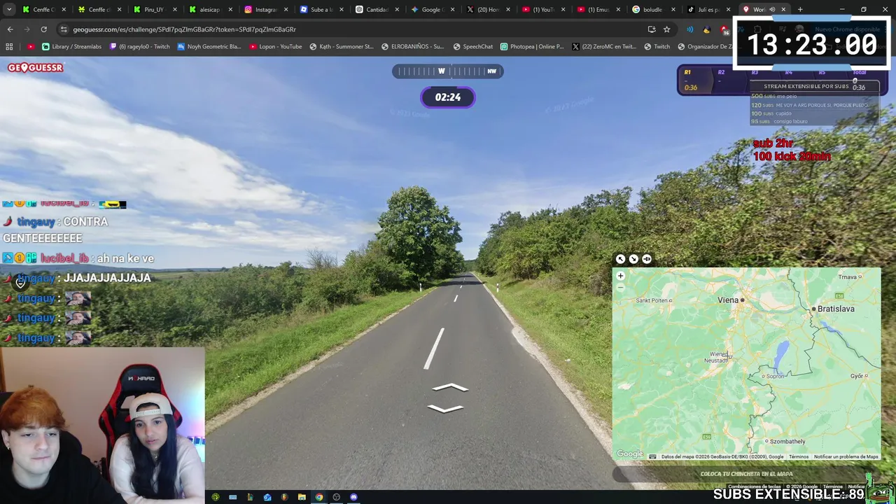Open the Noyh Geometric bookmark
Image resolution: width=896 pixels, height=504 pixels.
pyautogui.click(x=209, y=47)
